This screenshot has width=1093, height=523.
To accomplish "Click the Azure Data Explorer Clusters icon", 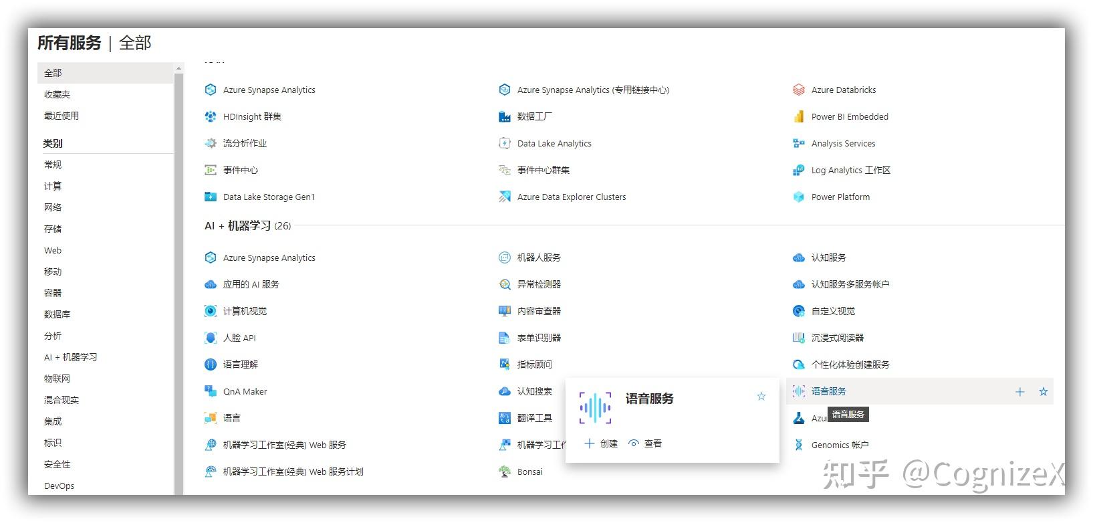I will [505, 197].
